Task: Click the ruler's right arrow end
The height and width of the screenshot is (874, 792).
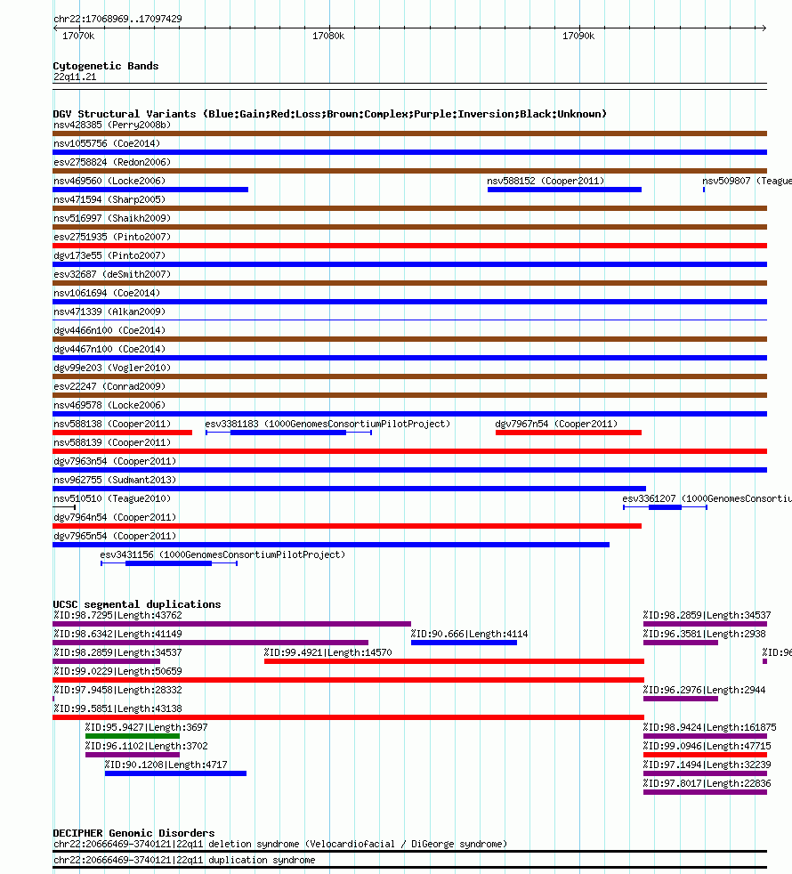Action: (764, 28)
